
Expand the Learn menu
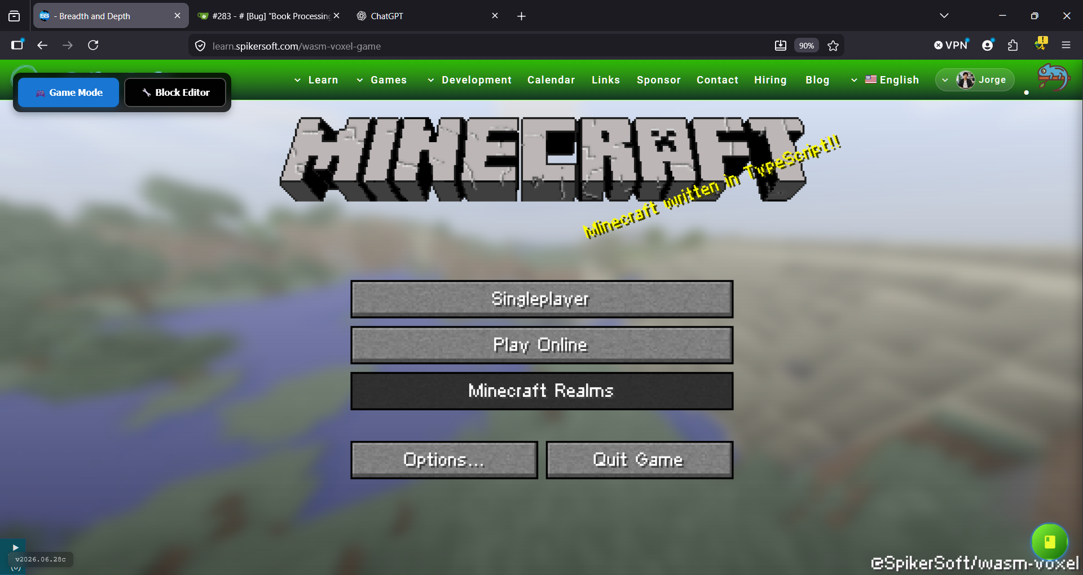point(316,80)
